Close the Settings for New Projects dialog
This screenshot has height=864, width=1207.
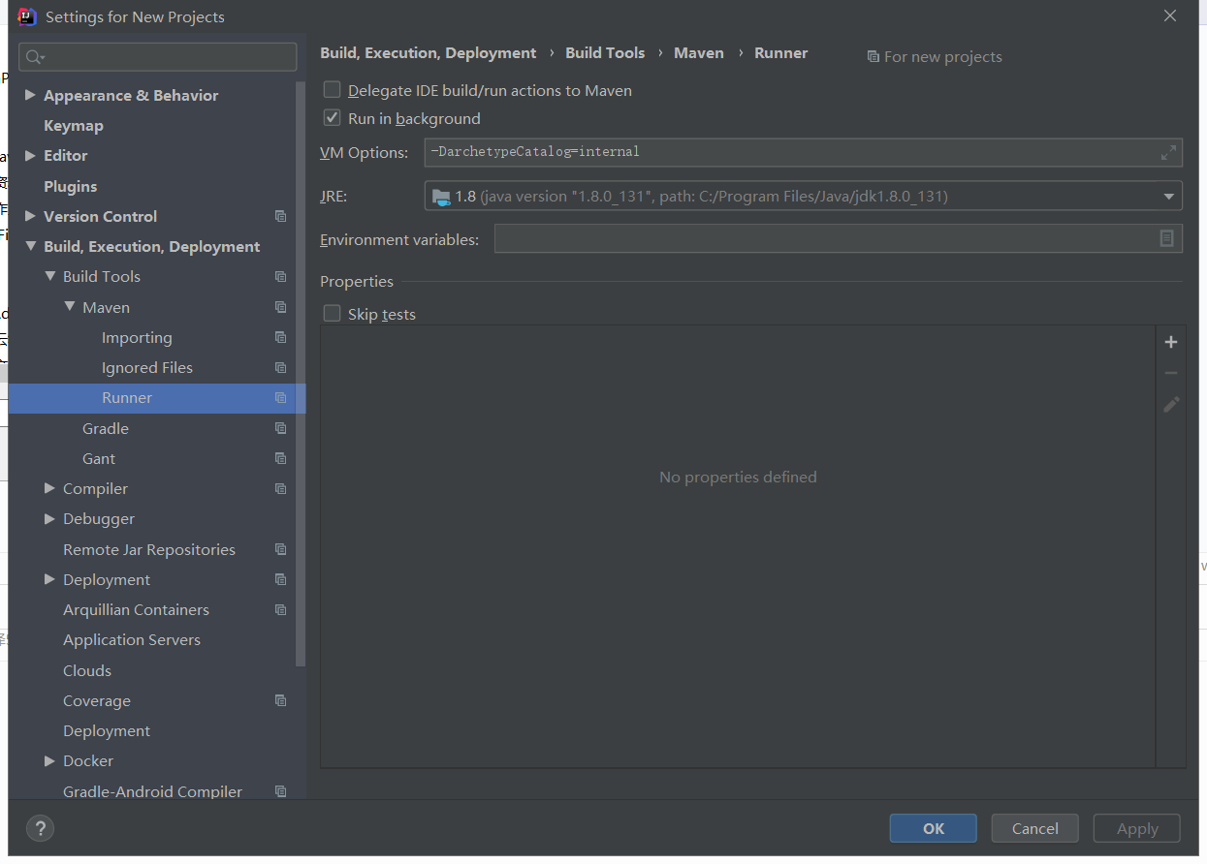(1170, 15)
